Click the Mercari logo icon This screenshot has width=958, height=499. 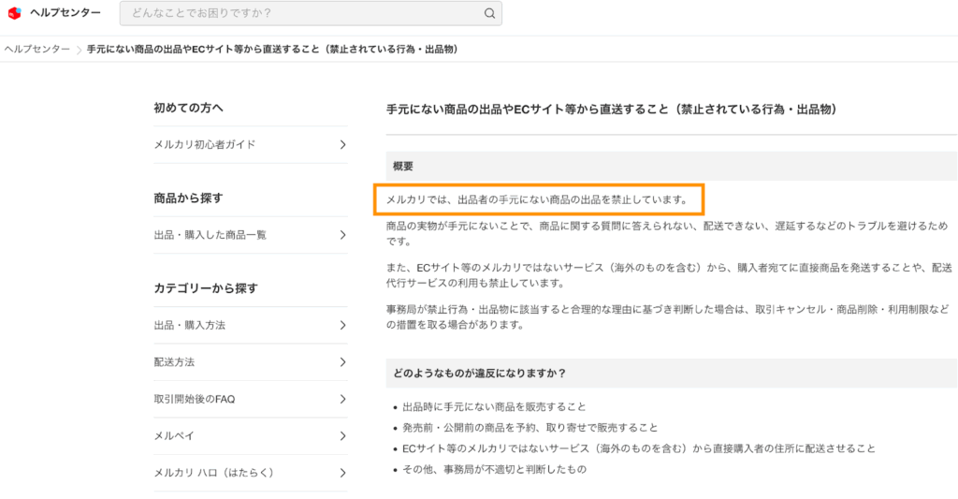[14, 13]
